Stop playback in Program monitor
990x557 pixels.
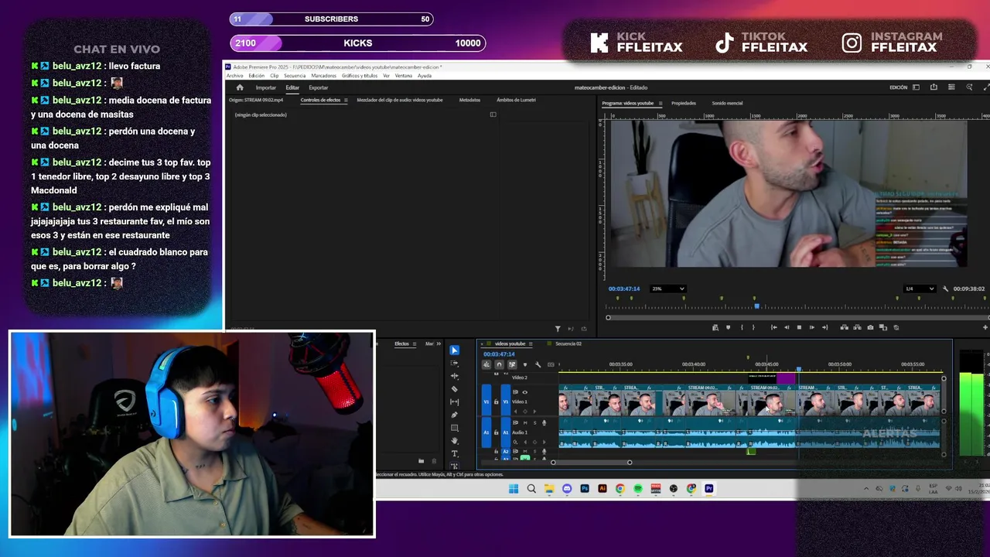799,327
